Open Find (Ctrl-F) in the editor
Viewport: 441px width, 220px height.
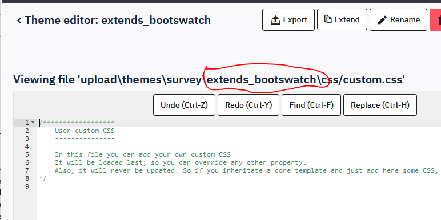311,105
